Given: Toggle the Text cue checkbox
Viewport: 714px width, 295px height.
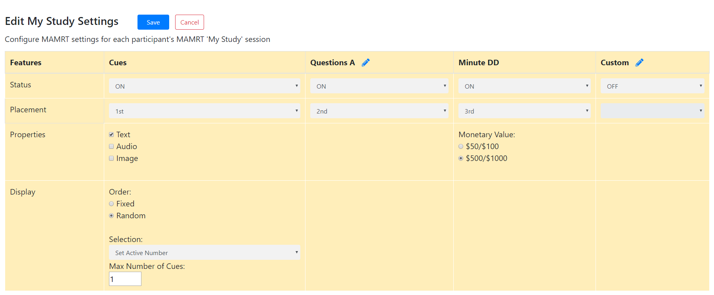Looking at the screenshot, I should coord(111,134).
